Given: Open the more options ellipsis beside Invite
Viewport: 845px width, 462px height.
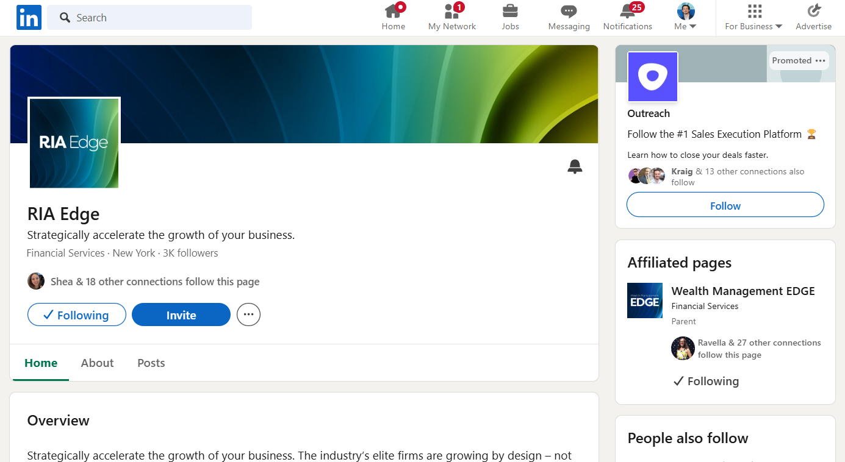Looking at the screenshot, I should click(248, 315).
